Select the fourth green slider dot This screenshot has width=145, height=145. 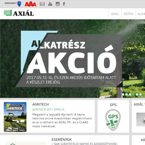pos(133,94)
